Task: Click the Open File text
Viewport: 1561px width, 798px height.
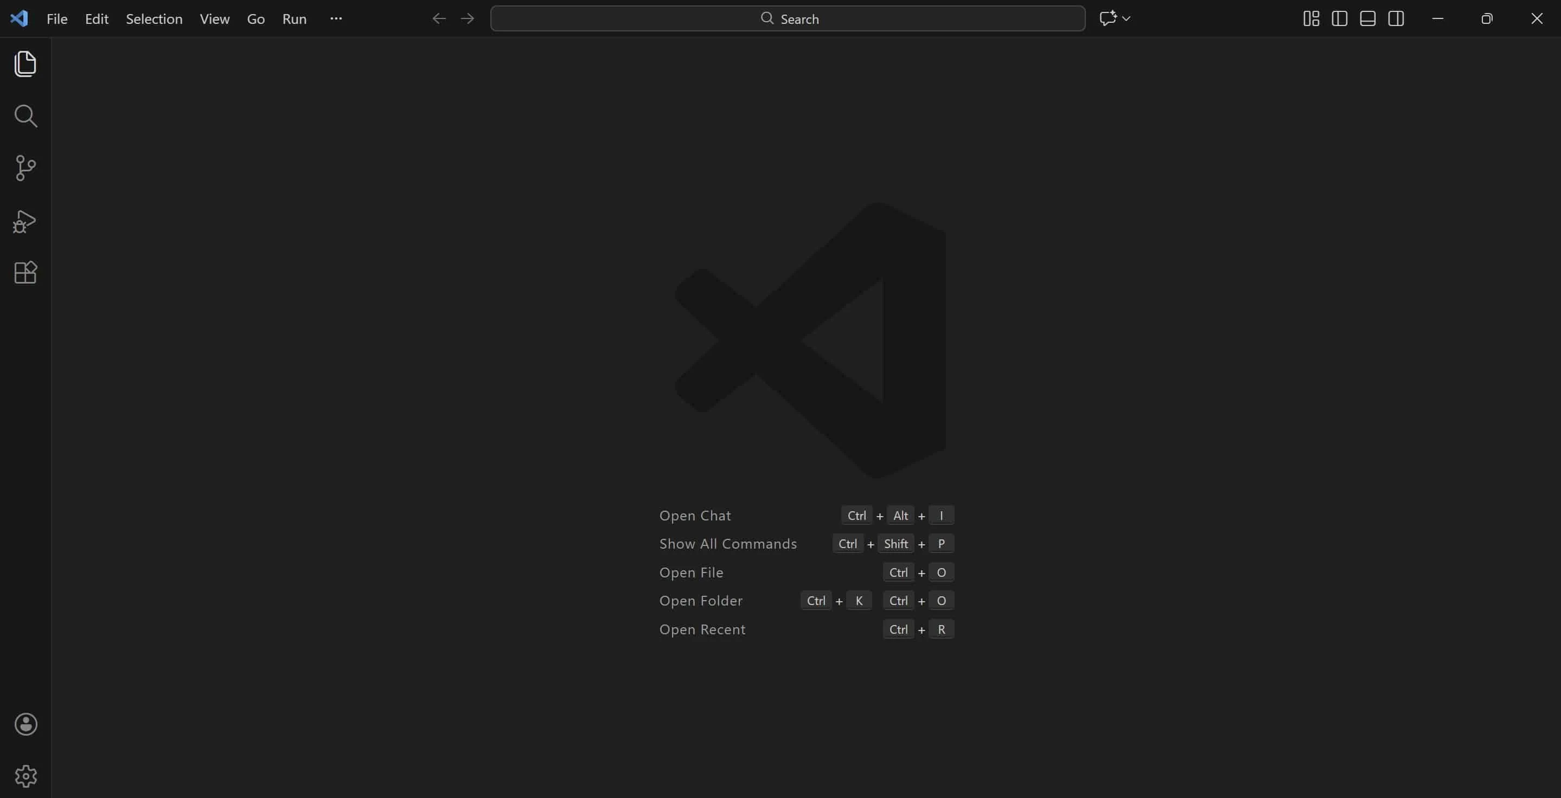Action: point(692,572)
